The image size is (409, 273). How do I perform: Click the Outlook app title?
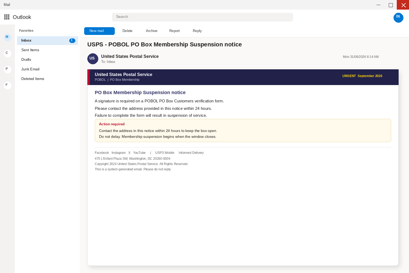click(x=22, y=17)
